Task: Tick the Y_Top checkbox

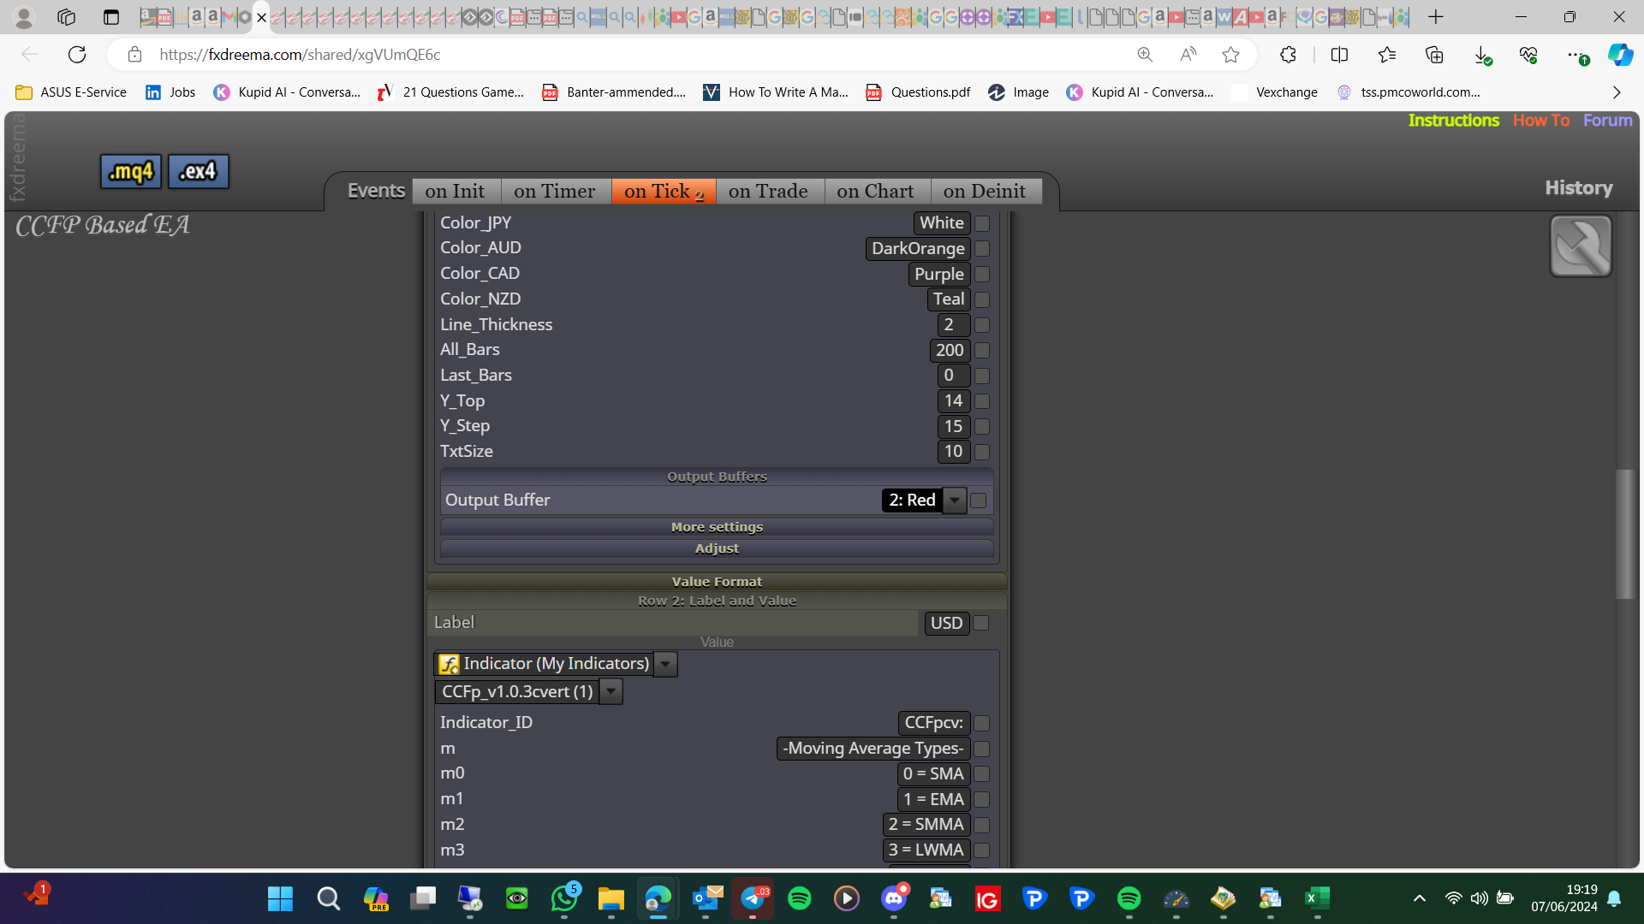Action: (x=982, y=401)
